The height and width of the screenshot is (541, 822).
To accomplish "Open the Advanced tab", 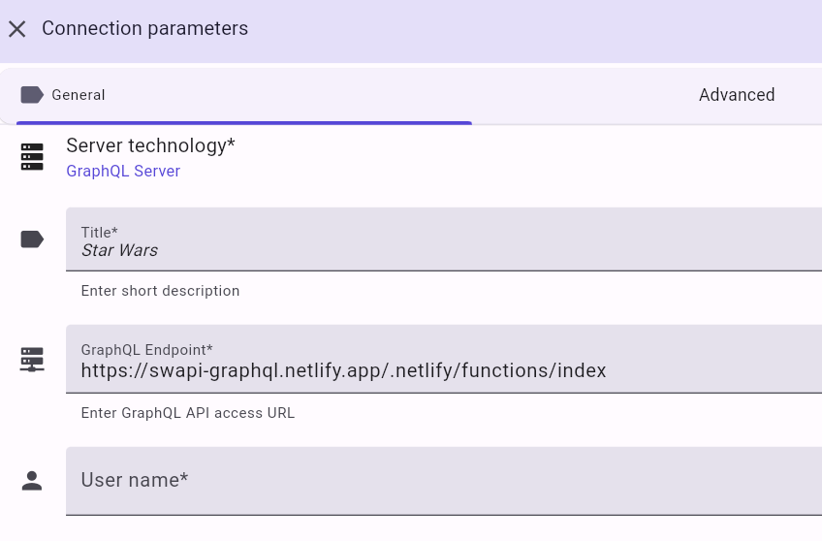I will tap(736, 95).
